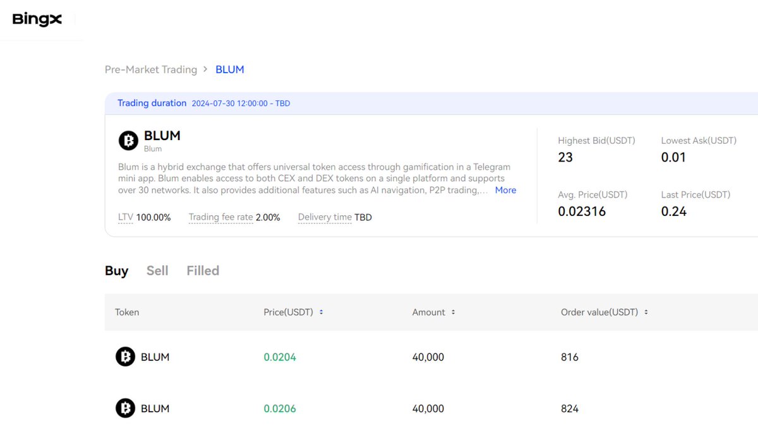Click the Token column header
758x426 pixels.
[x=127, y=312]
